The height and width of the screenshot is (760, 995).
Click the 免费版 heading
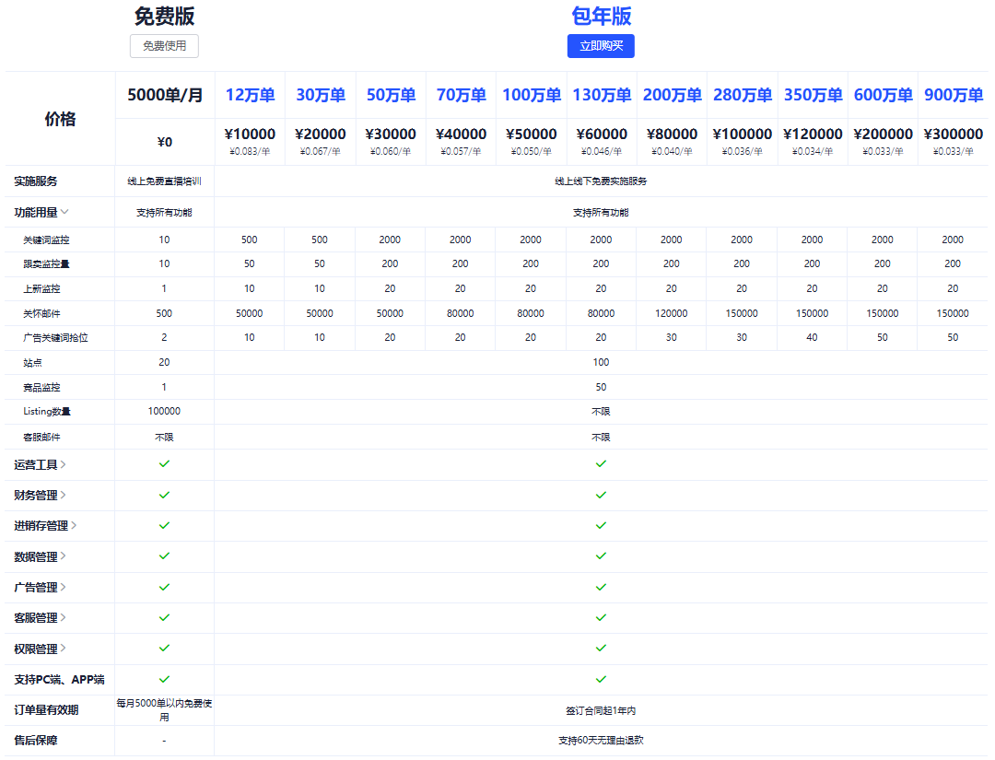click(x=164, y=16)
